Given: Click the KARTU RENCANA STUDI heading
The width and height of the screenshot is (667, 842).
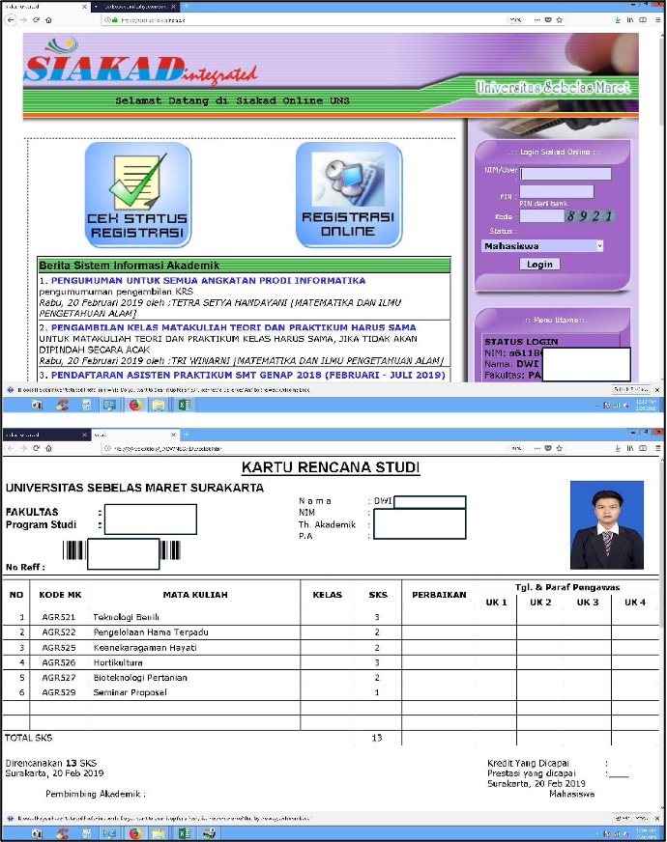Looking at the screenshot, I should point(331,467).
